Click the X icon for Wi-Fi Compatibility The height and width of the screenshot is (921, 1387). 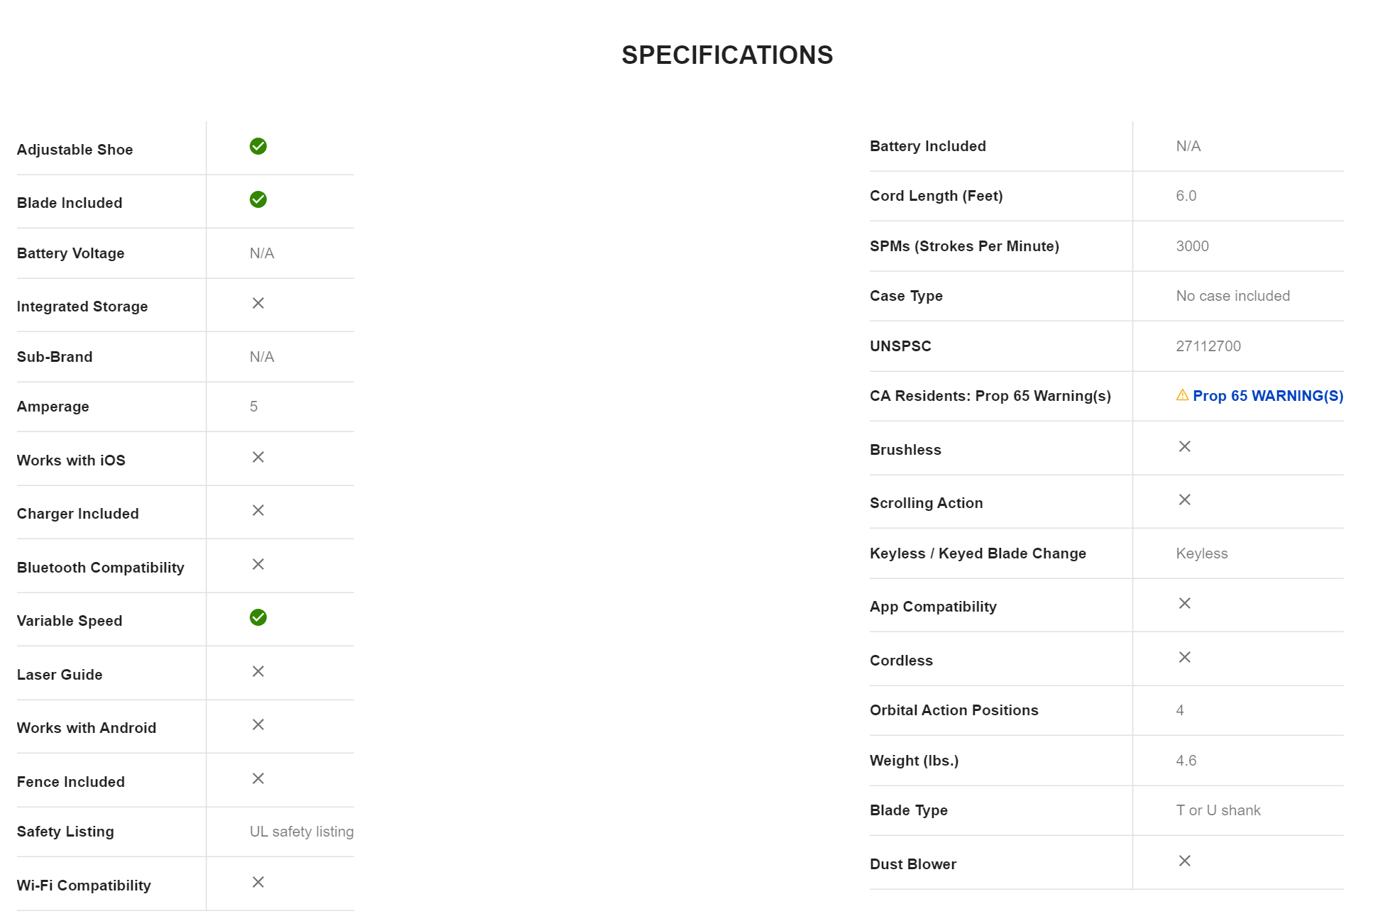click(x=258, y=882)
